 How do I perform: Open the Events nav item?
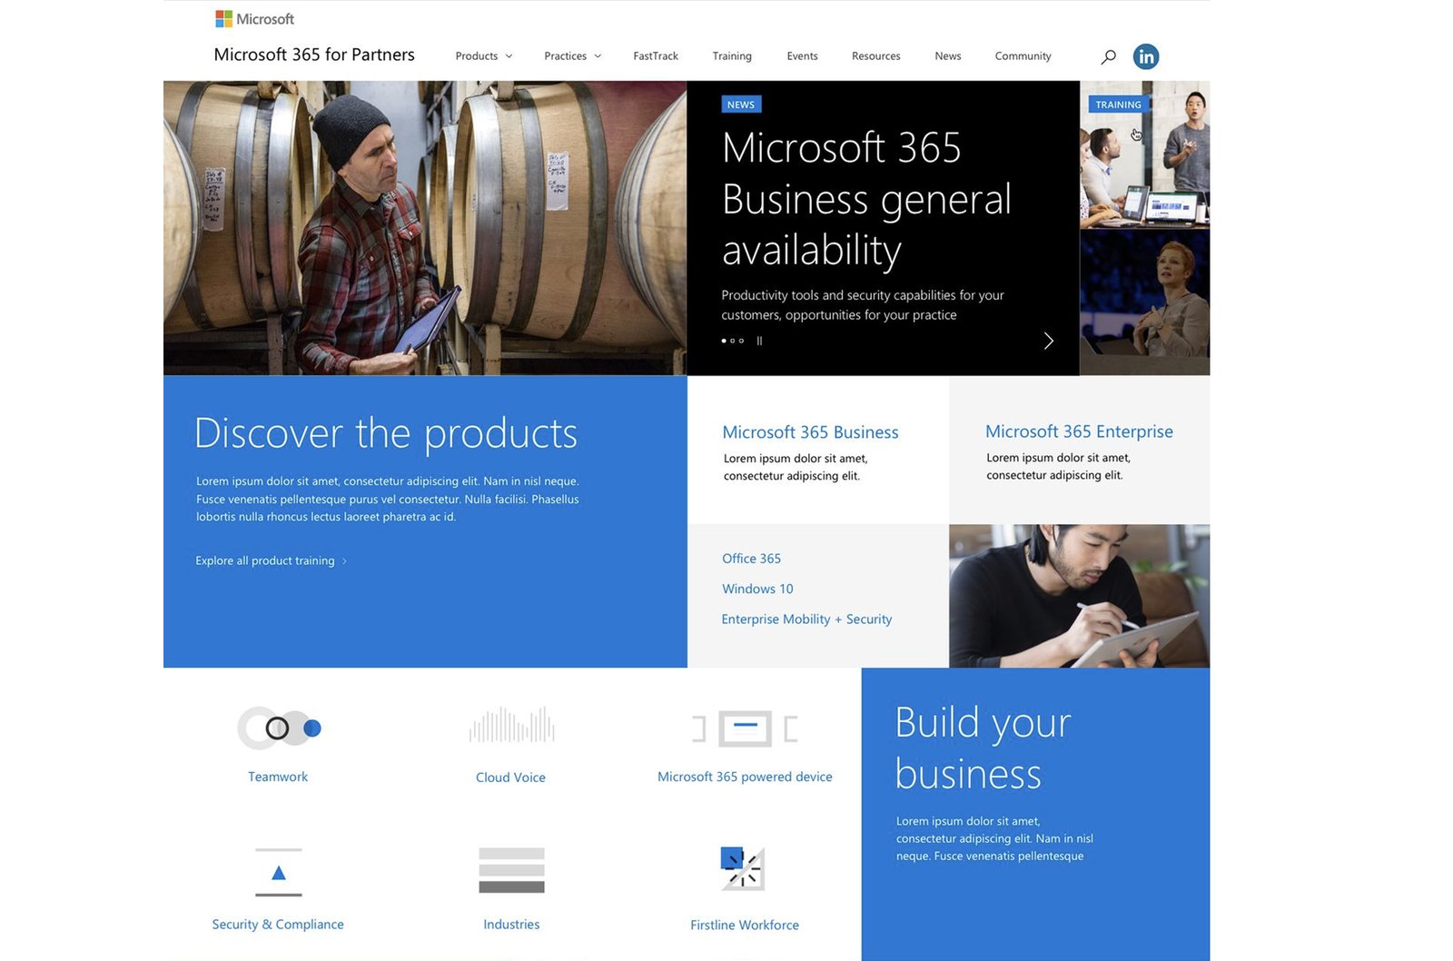click(x=802, y=56)
